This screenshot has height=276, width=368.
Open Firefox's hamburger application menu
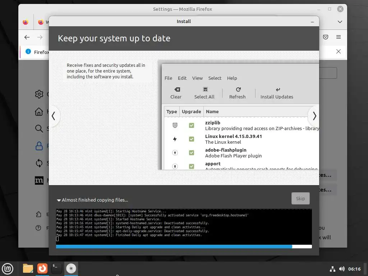tap(339, 37)
